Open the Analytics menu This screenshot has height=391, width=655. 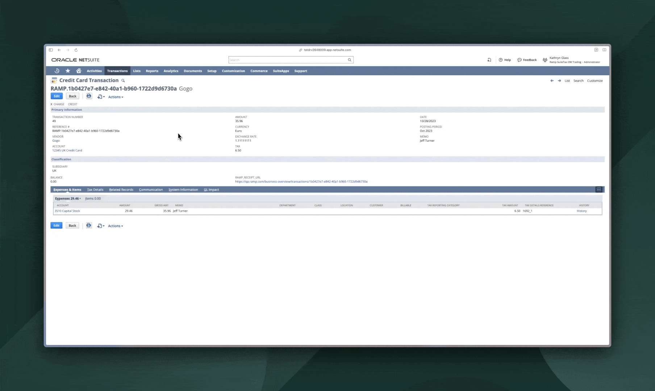[171, 71]
